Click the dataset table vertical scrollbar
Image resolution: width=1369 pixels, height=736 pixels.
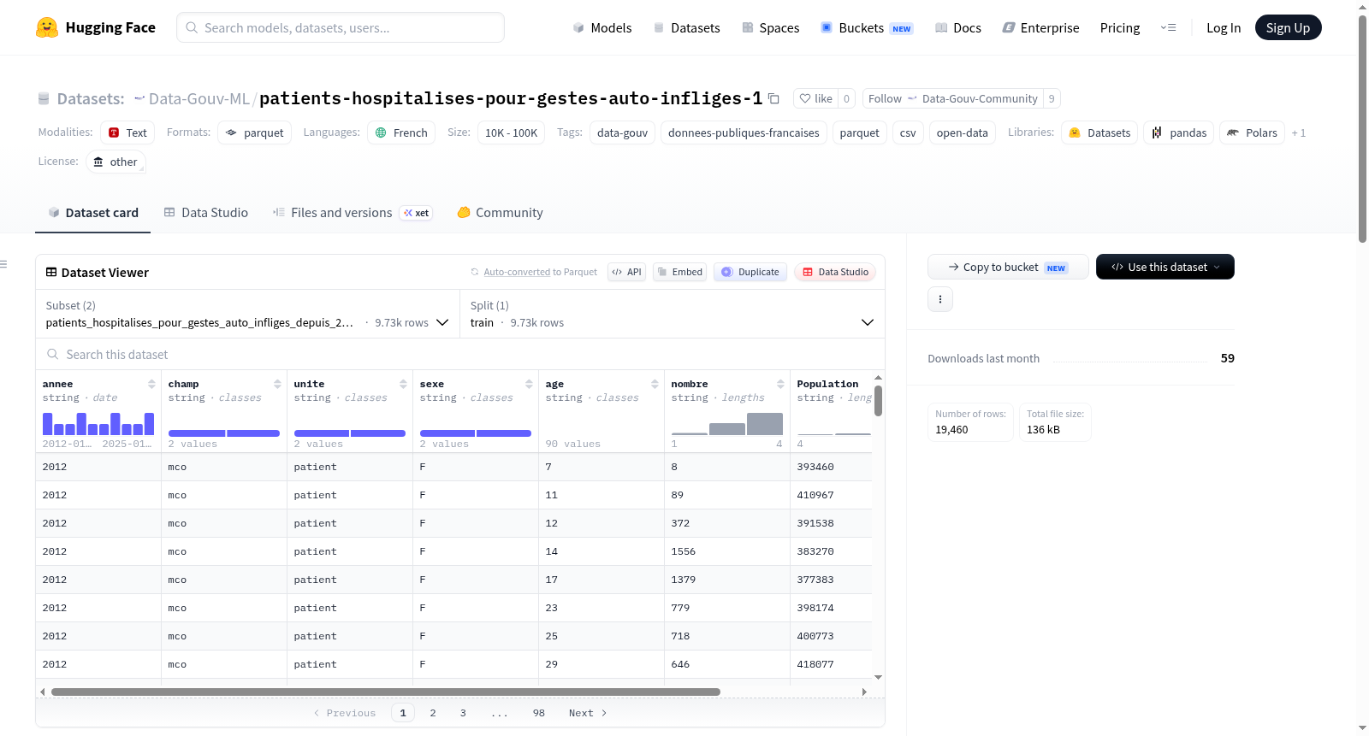(x=878, y=400)
